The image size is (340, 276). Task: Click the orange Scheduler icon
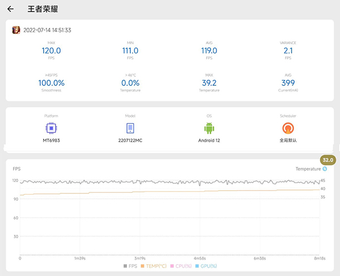tap(288, 128)
